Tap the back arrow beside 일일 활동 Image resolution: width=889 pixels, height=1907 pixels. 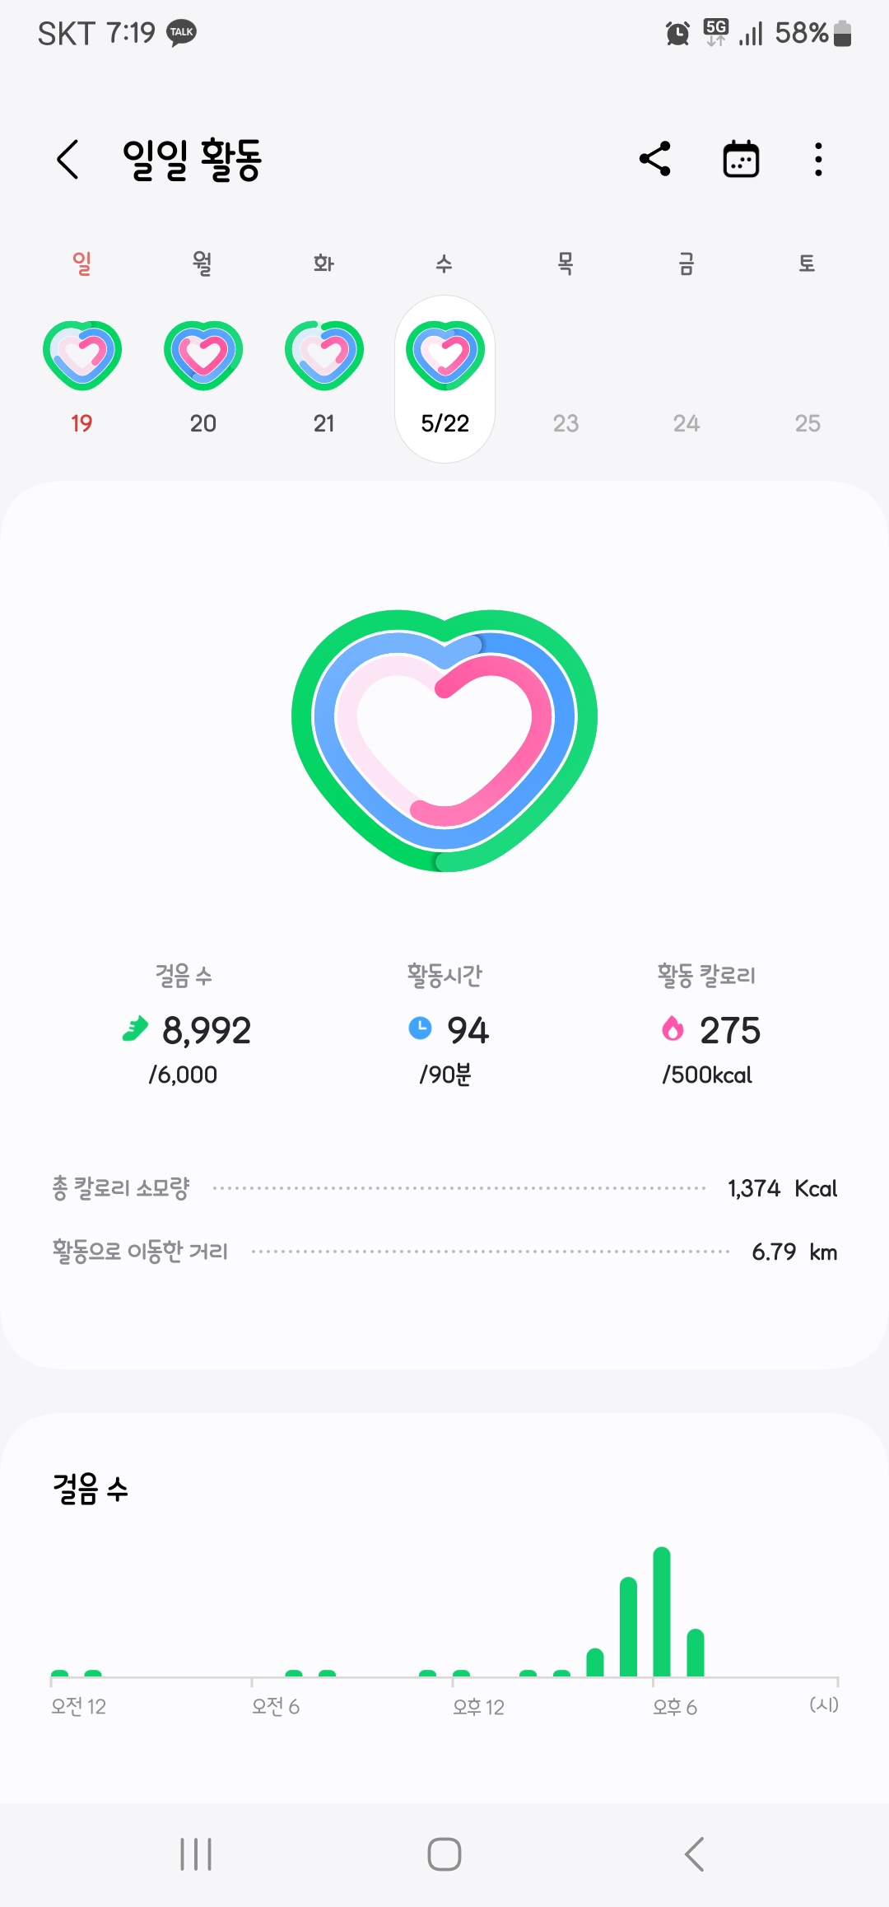click(x=68, y=159)
